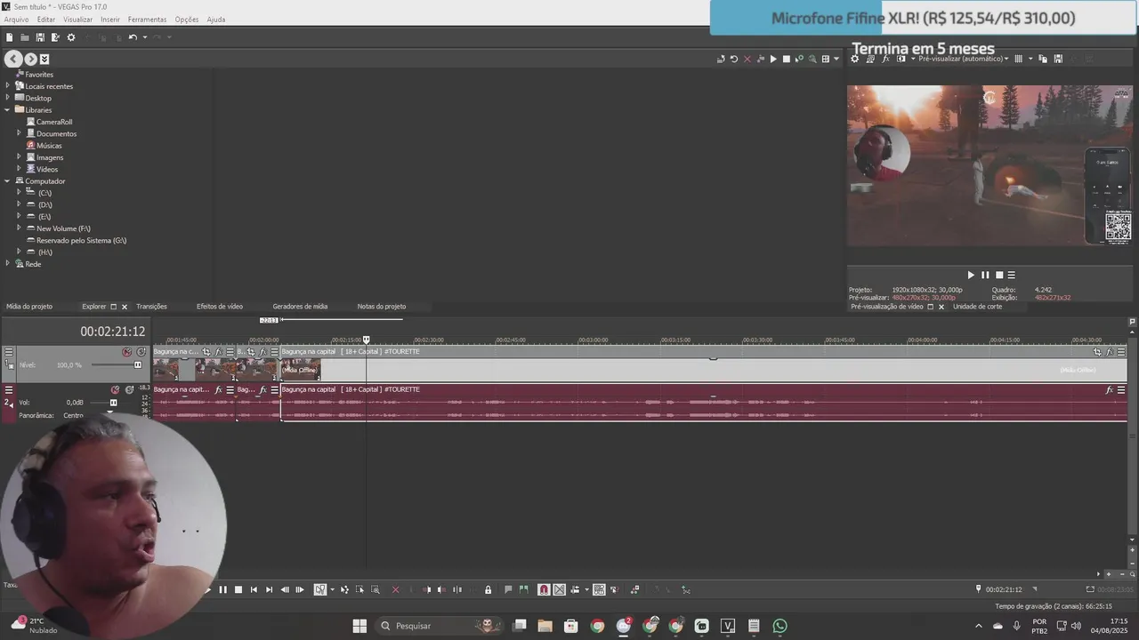Adjust the video track Nível slider
This screenshot has width=1139, height=640.
point(138,364)
